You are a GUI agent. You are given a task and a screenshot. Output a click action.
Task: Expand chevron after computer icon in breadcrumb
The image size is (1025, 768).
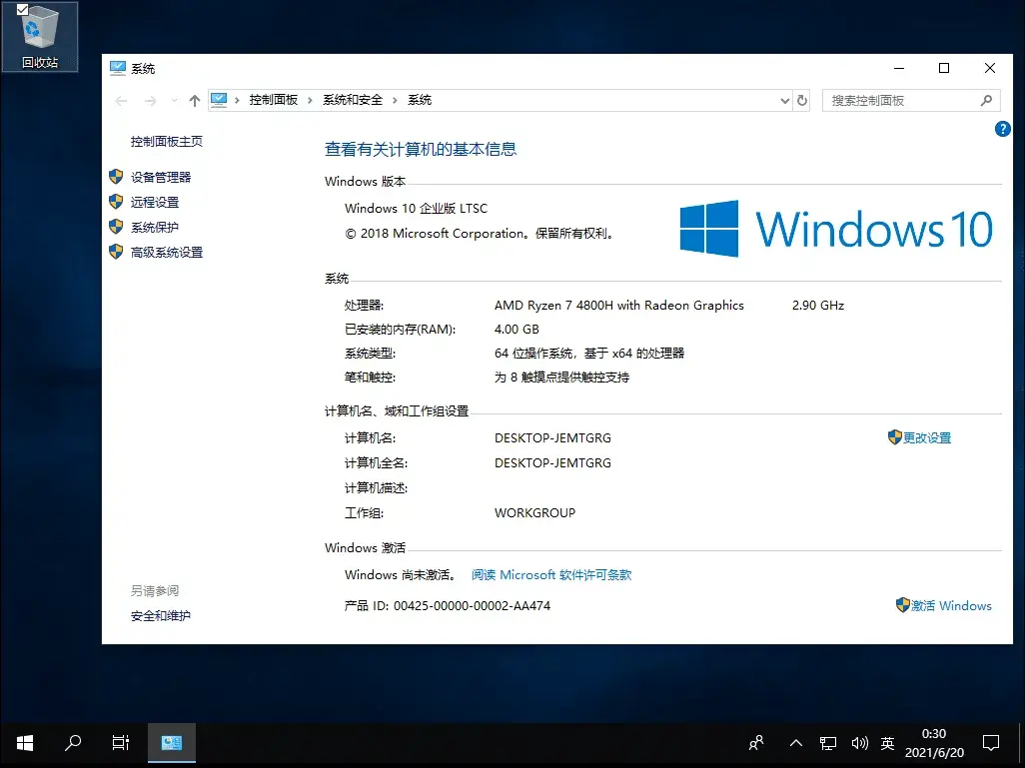pyautogui.click(x=237, y=100)
